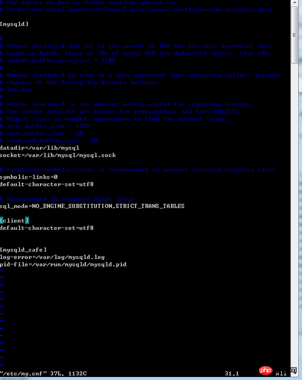
Task: Click the symbolic-links=0 line
Action: pyautogui.click(x=29, y=177)
